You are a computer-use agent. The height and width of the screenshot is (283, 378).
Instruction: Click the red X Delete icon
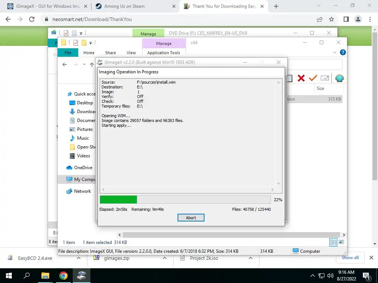(301, 78)
